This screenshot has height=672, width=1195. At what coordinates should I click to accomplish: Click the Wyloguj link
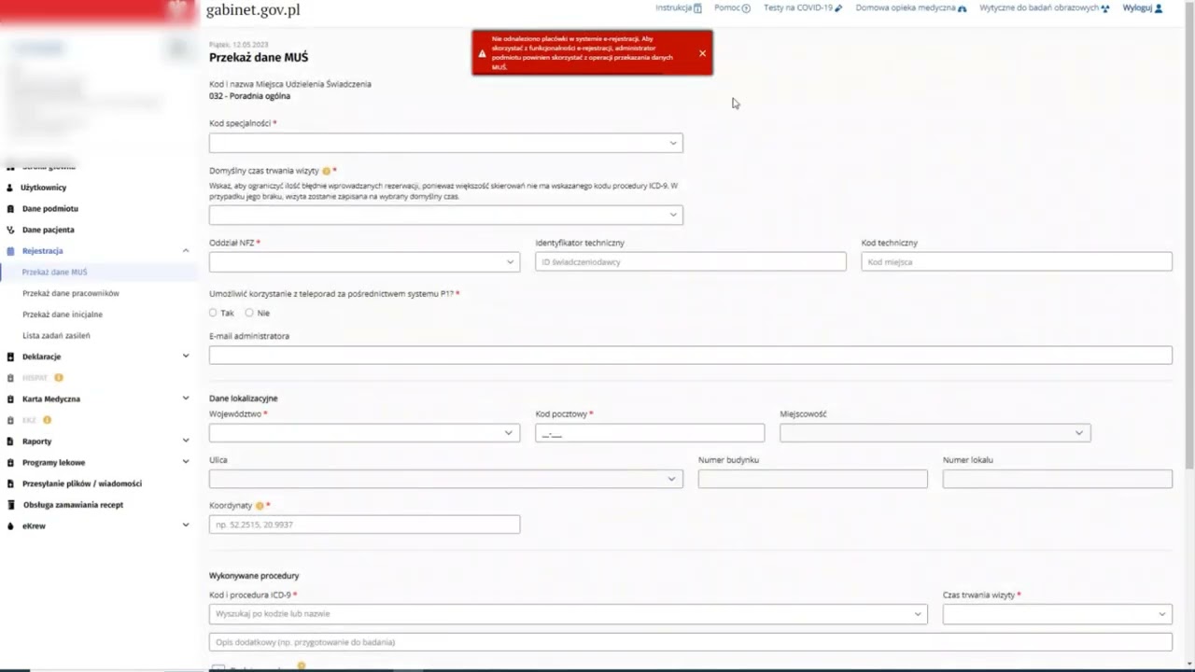1137,8
